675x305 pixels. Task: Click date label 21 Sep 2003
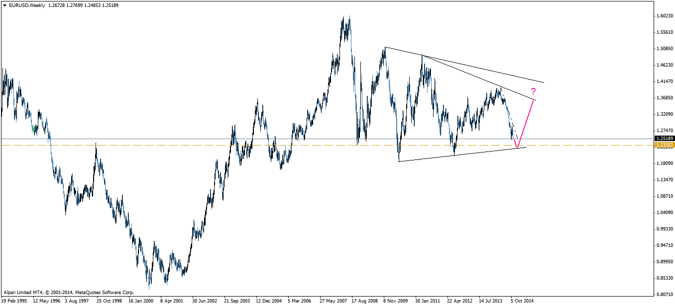[x=237, y=301]
